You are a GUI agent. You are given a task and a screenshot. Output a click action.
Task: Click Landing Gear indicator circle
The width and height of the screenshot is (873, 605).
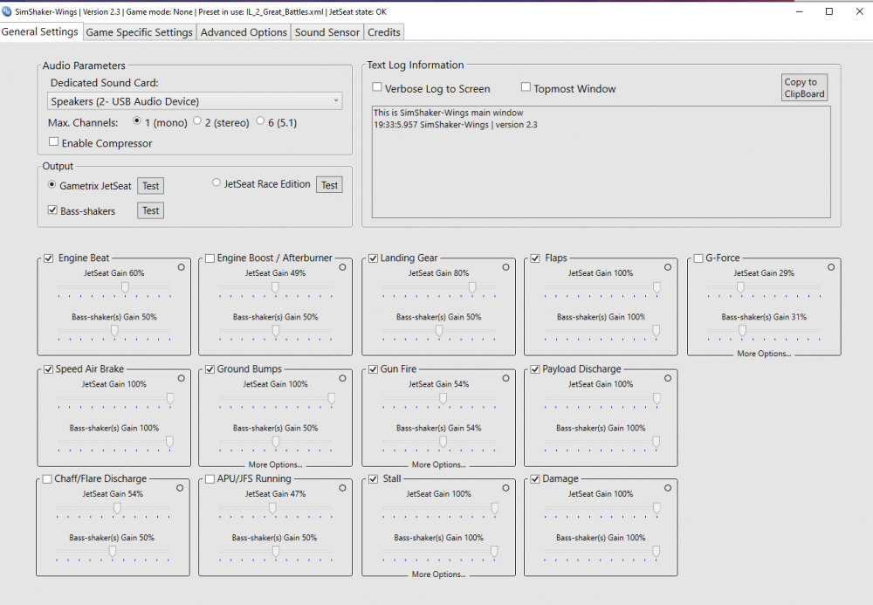coord(505,267)
